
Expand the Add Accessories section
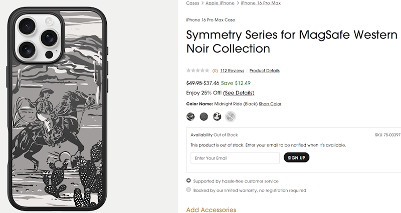[211, 209]
